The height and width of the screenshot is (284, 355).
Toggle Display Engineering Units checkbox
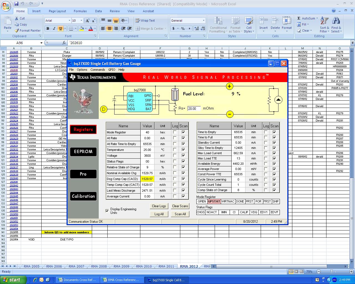[107, 211]
